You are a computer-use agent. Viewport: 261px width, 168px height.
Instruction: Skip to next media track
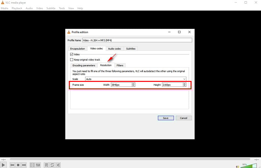pyautogui.click(x=24, y=165)
